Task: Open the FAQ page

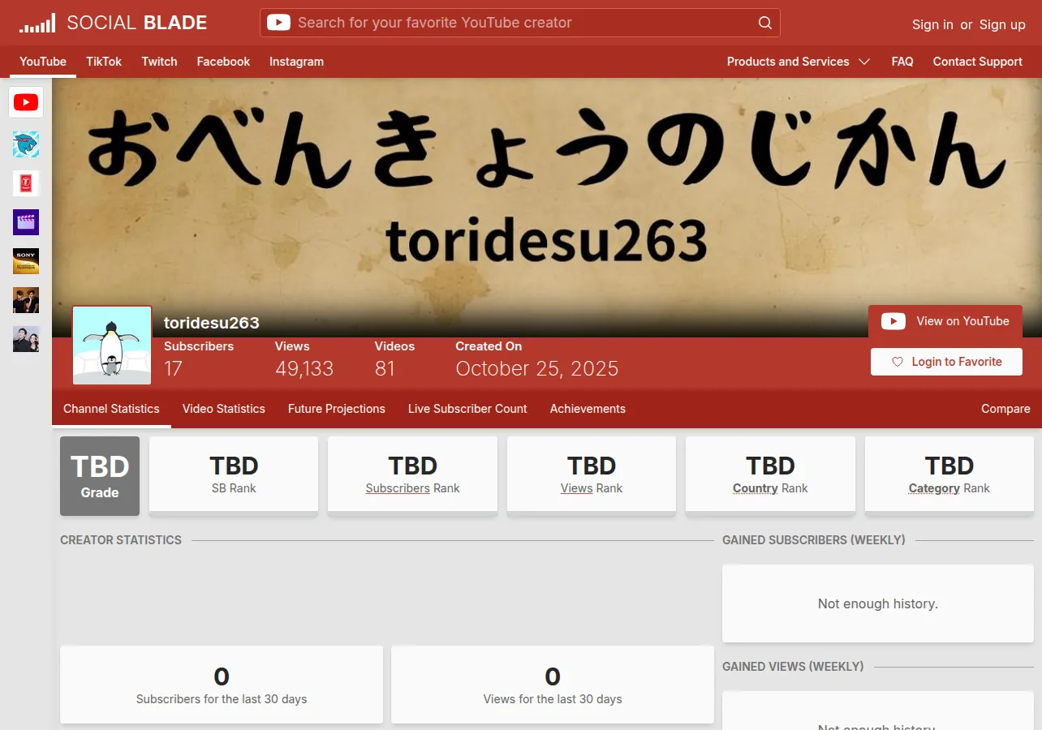Action: click(x=902, y=62)
